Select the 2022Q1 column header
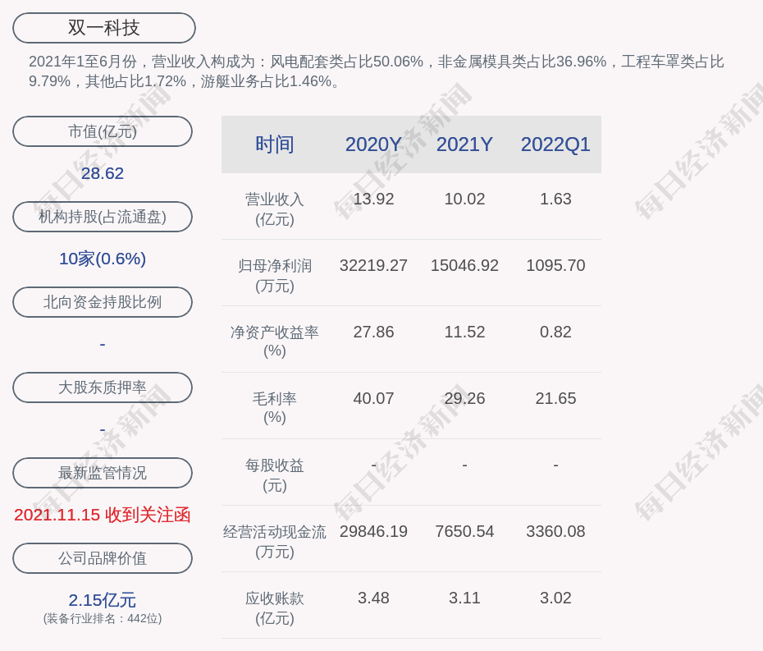The image size is (763, 651). point(555,144)
